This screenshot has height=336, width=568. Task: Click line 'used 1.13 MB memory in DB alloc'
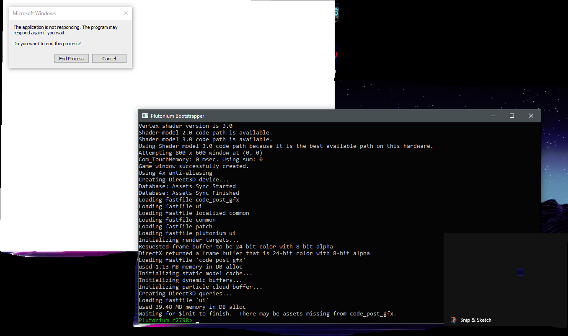coord(191,267)
